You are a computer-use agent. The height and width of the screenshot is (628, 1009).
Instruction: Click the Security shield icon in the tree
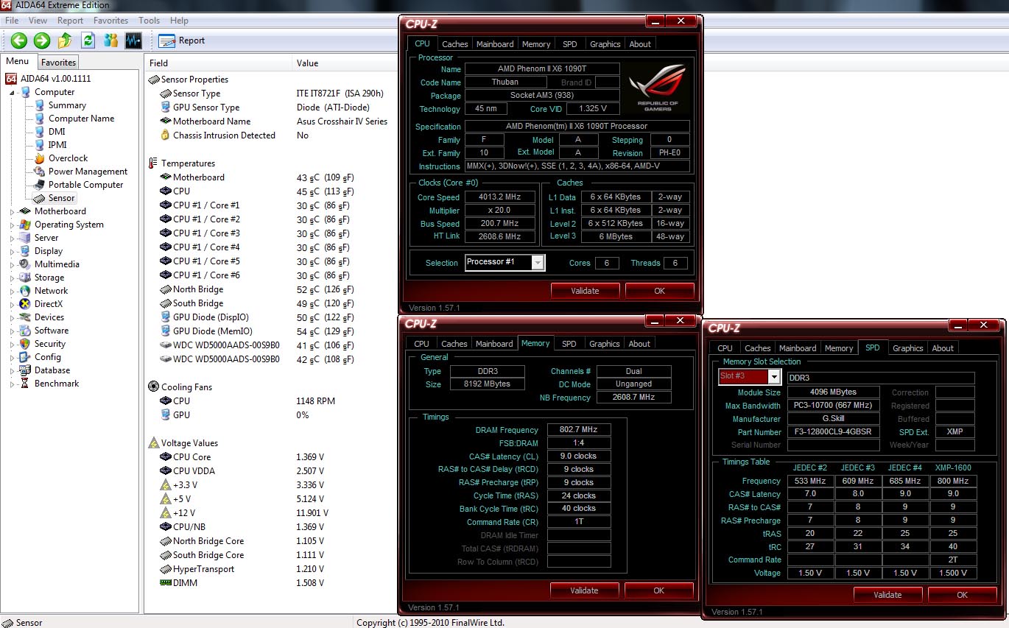pyautogui.click(x=26, y=344)
